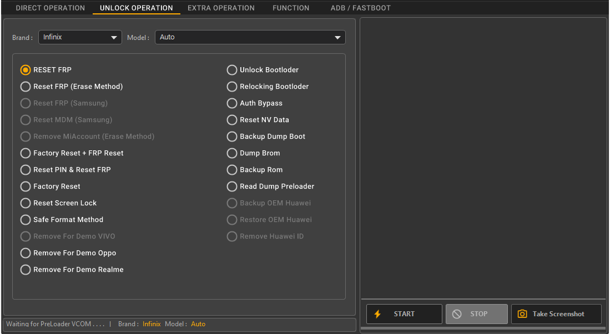Click the lightning icon on START button
The width and height of the screenshot is (610, 334).
click(379, 313)
